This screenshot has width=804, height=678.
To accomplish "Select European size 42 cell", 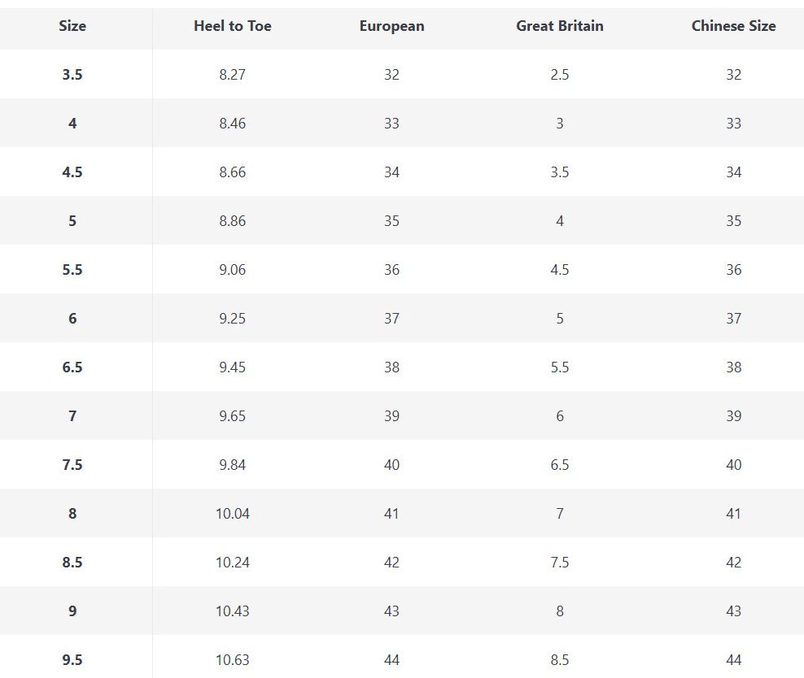I will [x=391, y=563].
